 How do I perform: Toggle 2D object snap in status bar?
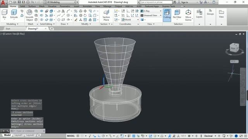tap(122, 136)
